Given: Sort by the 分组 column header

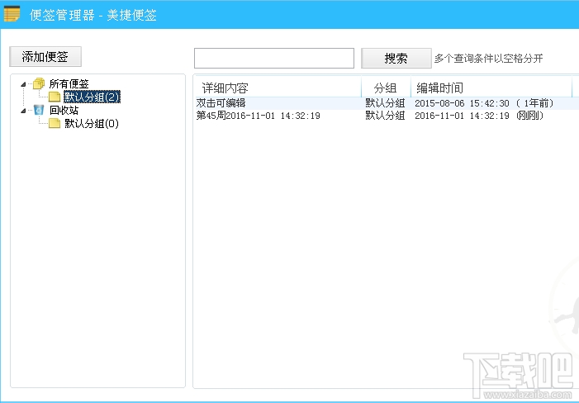Looking at the screenshot, I should [x=386, y=88].
